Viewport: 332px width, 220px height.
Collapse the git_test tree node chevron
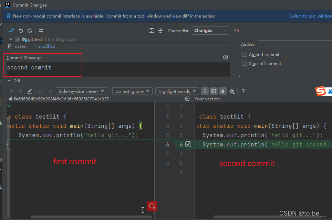11,40
